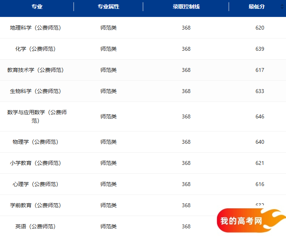This screenshot has width=286, height=236.
Task: Click control line 368 in 数学与应用数学 row
Action: pyautogui.click(x=186, y=116)
